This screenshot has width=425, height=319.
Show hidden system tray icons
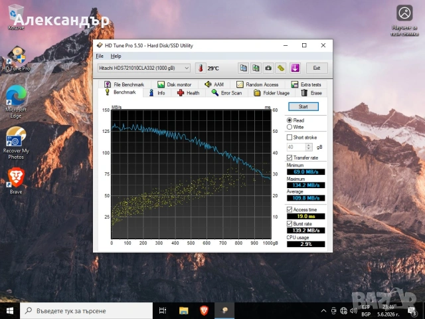point(323,310)
